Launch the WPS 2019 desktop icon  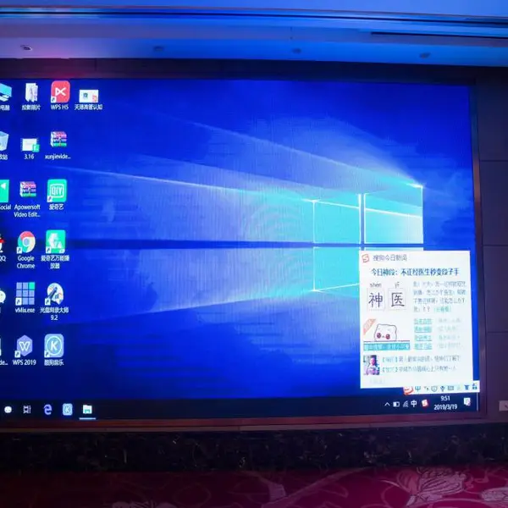point(25,350)
